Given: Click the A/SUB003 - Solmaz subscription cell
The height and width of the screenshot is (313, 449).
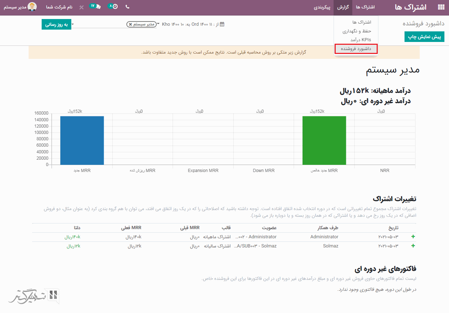Looking at the screenshot, I should [x=256, y=246].
